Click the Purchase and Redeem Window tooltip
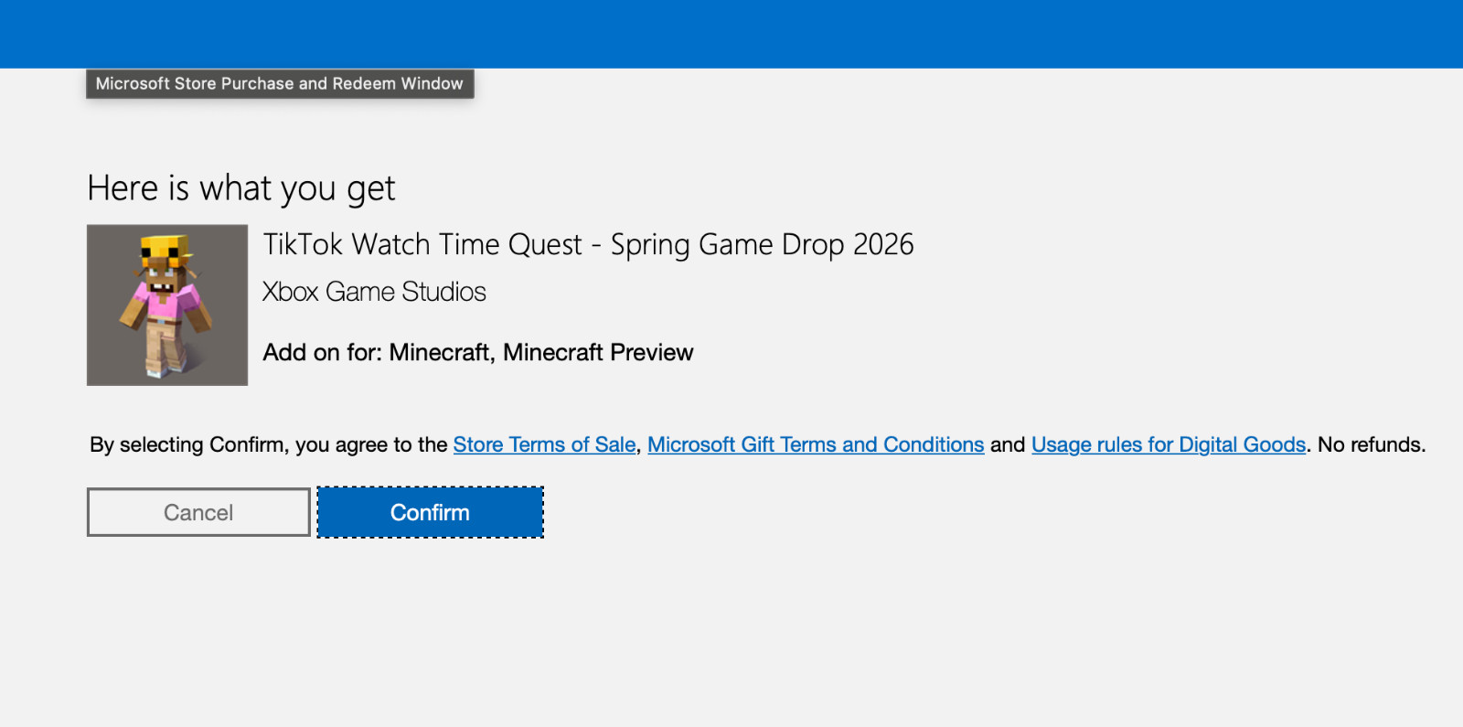This screenshot has width=1463, height=727. (x=280, y=83)
